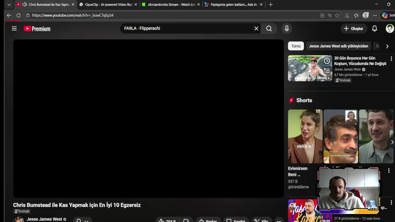Image resolution: width=395 pixels, height=222 pixels.
Task: Close the zforzambrotta Stream tab
Action: pos(198,5)
